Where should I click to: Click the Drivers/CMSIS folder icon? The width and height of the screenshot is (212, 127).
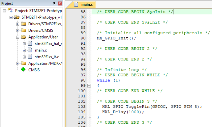point(23,30)
